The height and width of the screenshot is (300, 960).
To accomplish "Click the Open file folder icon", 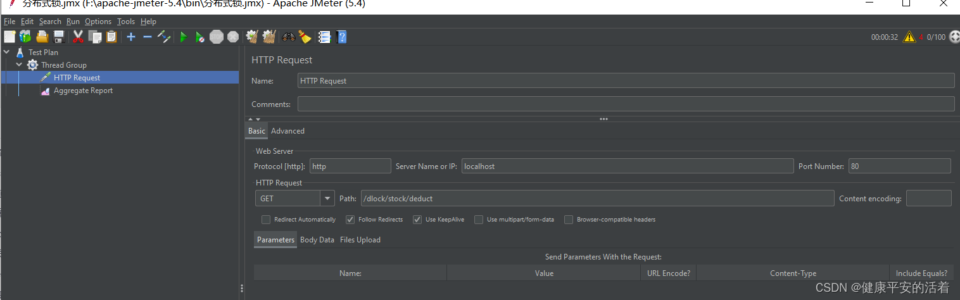I will coord(42,37).
